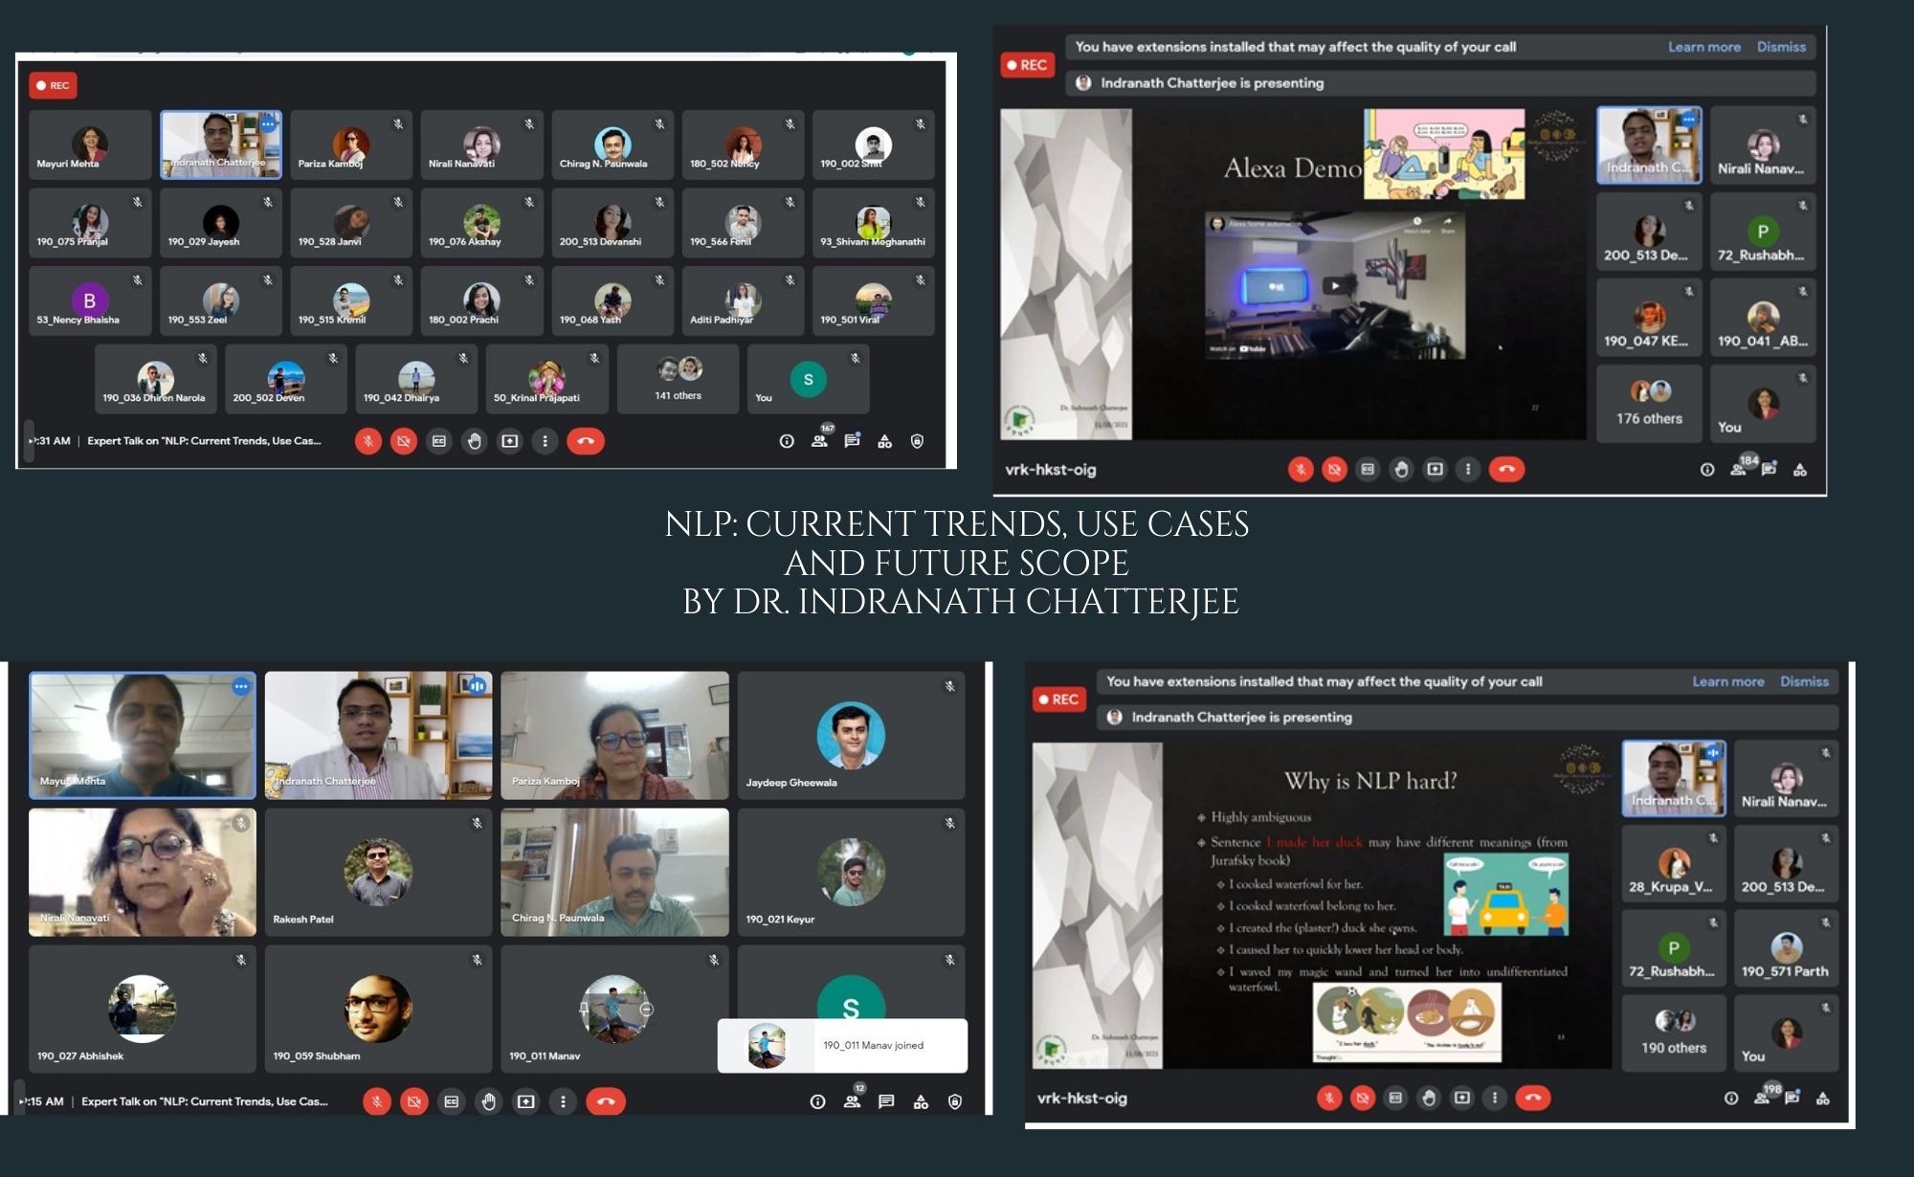
Task: Open host controls shield in top-left meeting
Action: (x=917, y=441)
